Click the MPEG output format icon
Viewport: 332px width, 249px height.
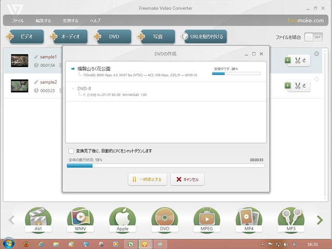click(206, 219)
